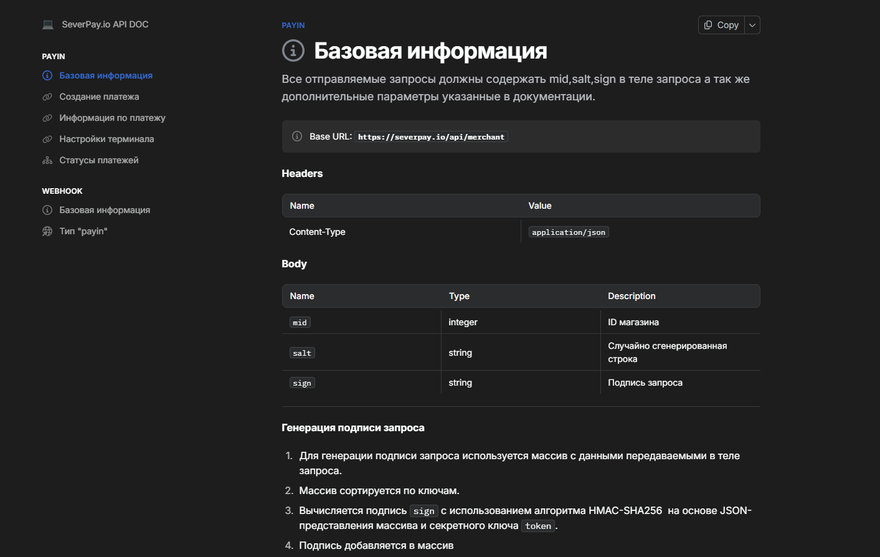Click Случайно сгенерированная строка description
The height and width of the screenshot is (557, 880).
click(x=668, y=353)
